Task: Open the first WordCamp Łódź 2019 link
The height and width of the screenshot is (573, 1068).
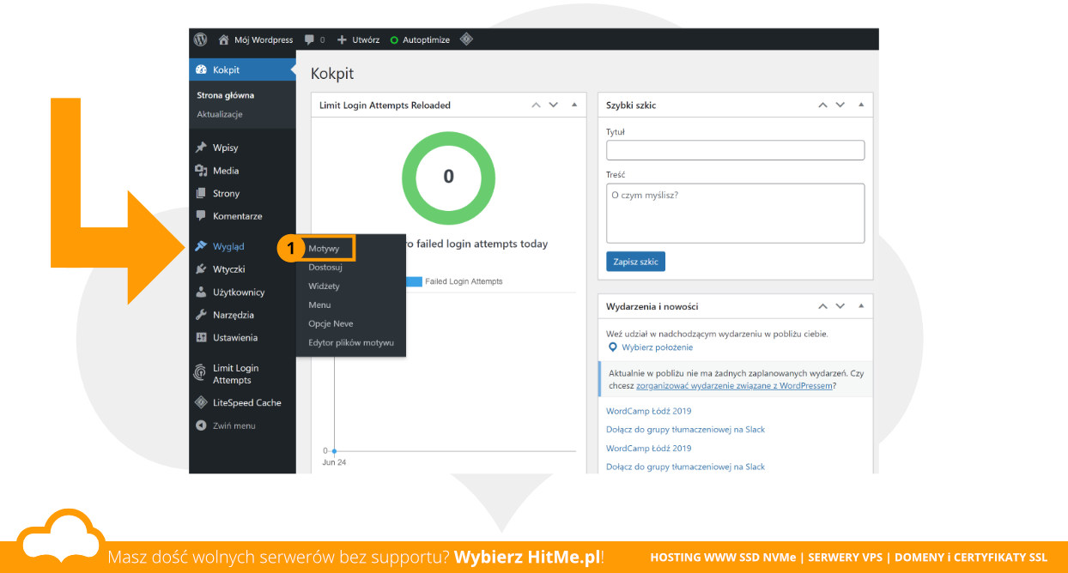Action: [x=648, y=411]
